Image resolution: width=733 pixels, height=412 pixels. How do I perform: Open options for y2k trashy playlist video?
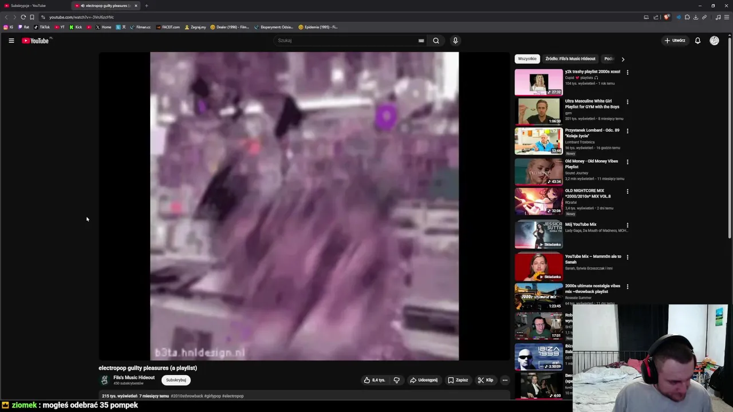tap(627, 73)
